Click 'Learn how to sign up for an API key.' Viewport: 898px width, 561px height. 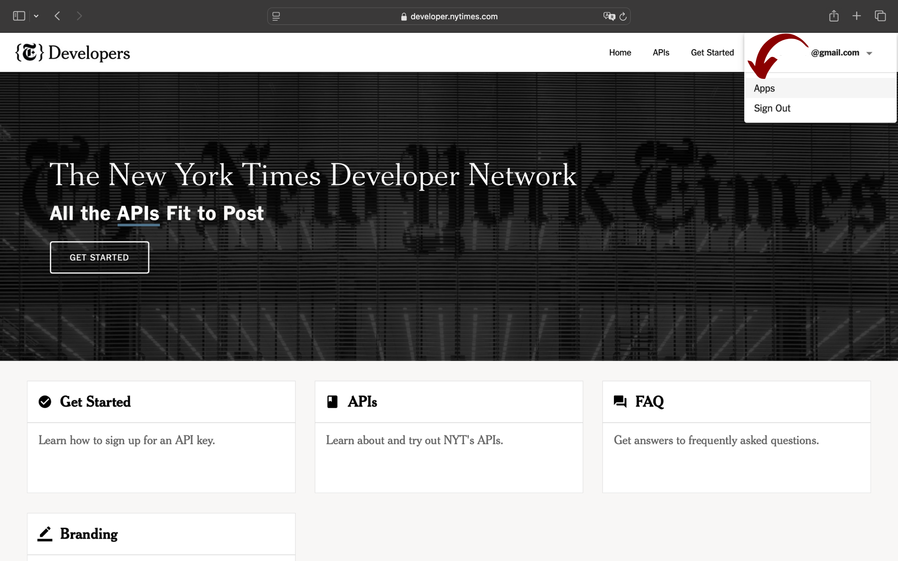127,440
